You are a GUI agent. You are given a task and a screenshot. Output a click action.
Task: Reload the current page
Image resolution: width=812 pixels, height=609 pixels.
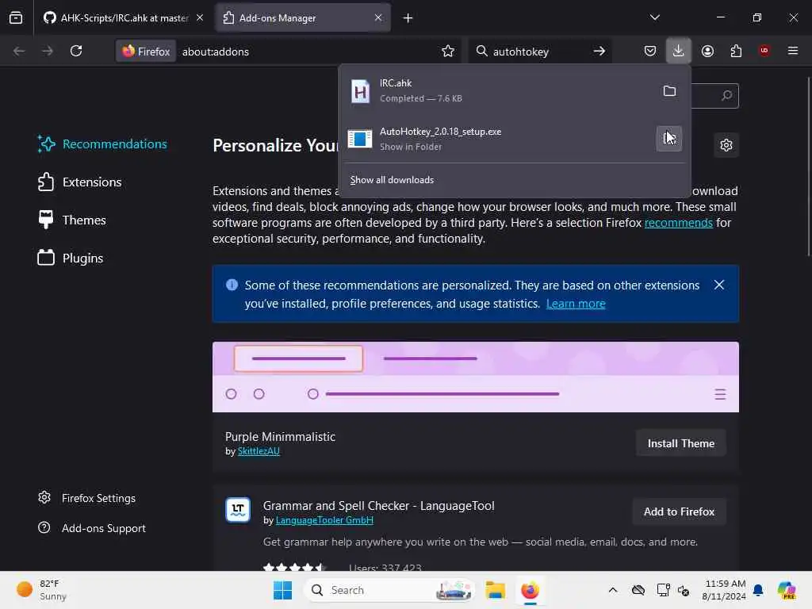(76, 52)
